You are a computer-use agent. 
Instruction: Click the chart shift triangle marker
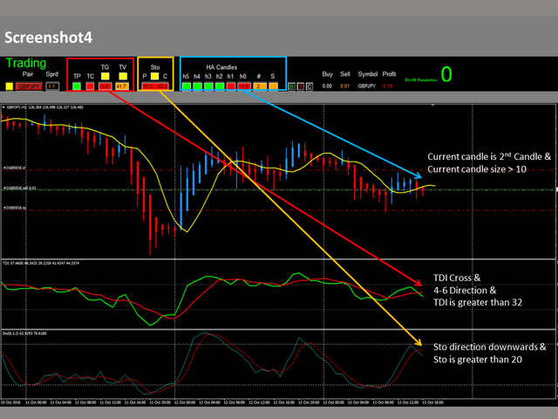pyautogui.click(x=432, y=106)
